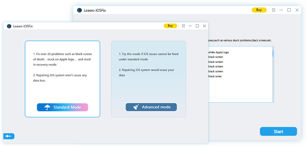The height and width of the screenshot is (146, 307).
Task: Click the Leawo iOSFix logo in back window
Action: [79, 10]
